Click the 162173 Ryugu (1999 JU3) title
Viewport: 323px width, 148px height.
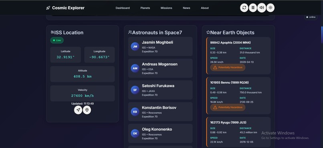point(228,122)
